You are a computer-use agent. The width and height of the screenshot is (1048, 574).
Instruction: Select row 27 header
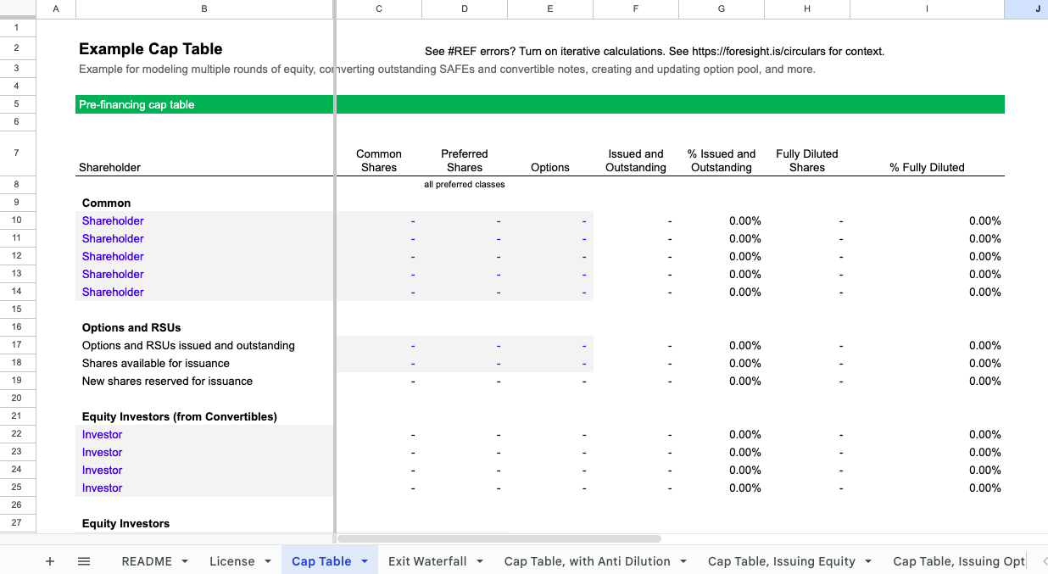pos(18,523)
